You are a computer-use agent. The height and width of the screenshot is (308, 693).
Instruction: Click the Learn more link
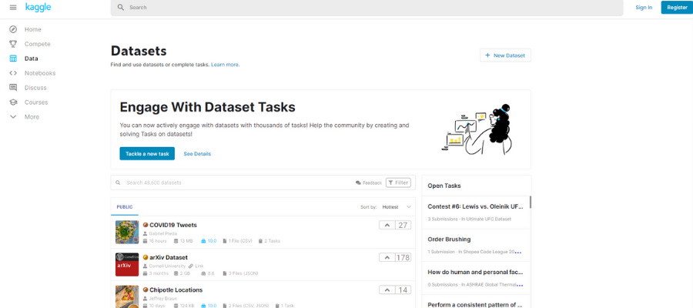226,65
